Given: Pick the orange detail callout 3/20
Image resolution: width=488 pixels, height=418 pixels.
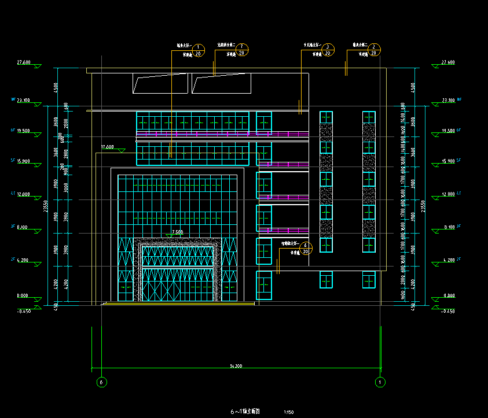Looking at the screenshot, I should coord(327,50).
